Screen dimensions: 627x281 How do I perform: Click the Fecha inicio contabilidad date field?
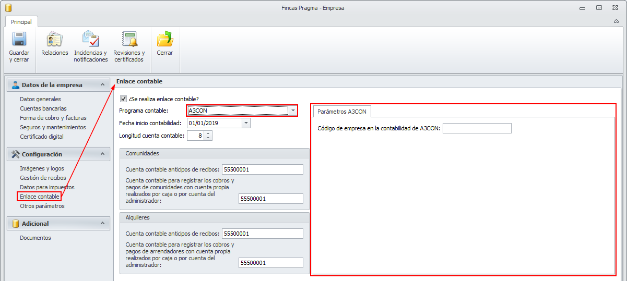tap(214, 123)
